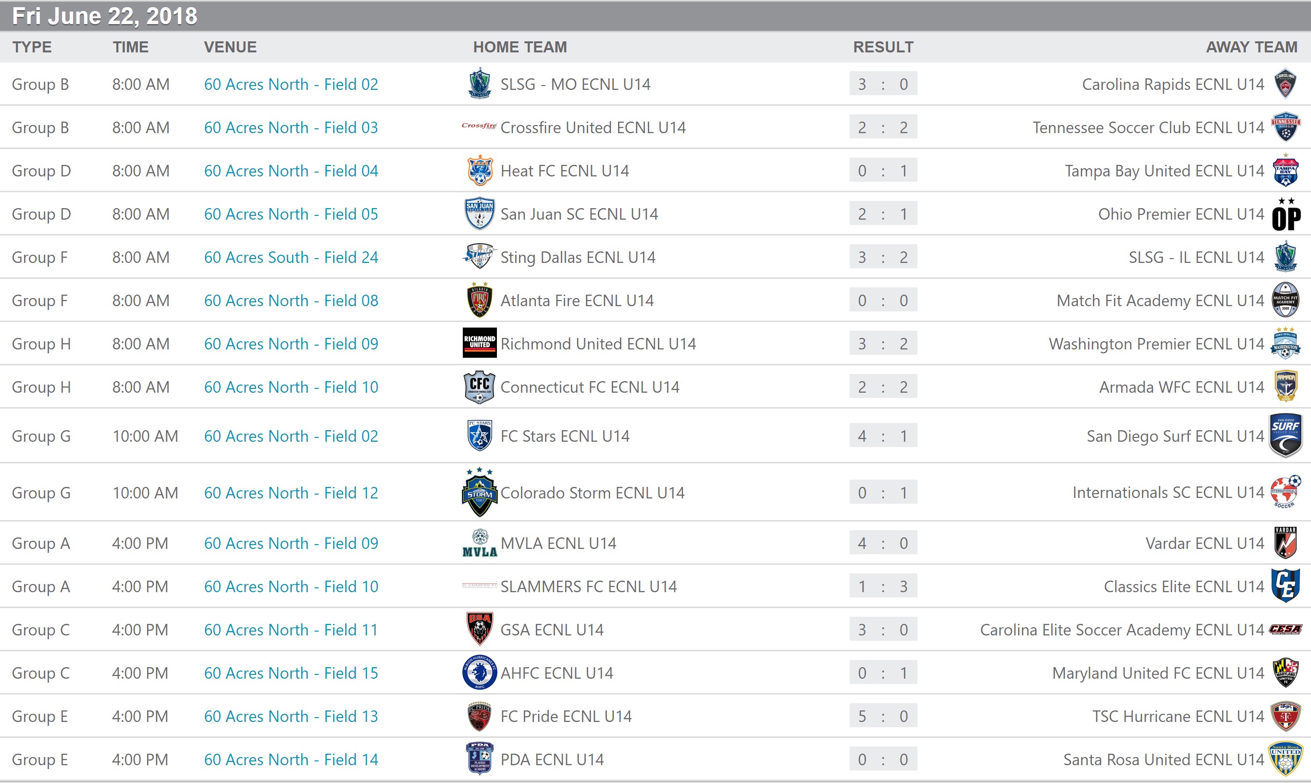
Task: Click the VENUE column header
Action: point(230,47)
